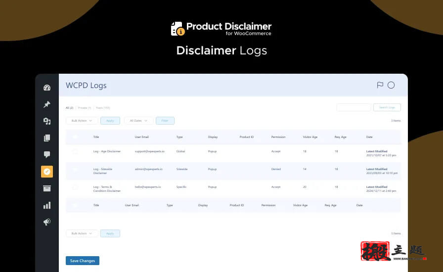Viewport: 443px width, 272px height.
Task: Switch to the All (2) filter tab
Action: point(70,108)
